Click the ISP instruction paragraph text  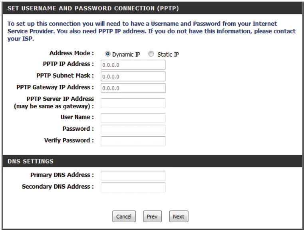click(x=152, y=31)
